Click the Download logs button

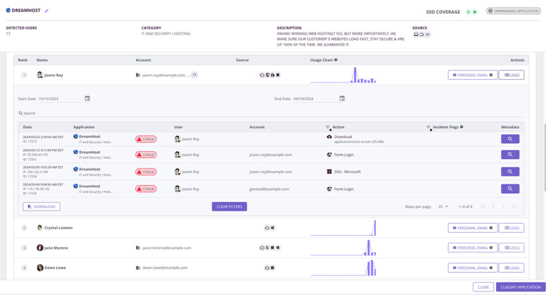pyautogui.click(x=42, y=207)
